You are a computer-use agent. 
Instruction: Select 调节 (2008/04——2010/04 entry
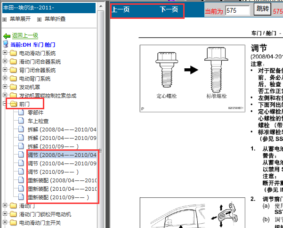(62, 155)
